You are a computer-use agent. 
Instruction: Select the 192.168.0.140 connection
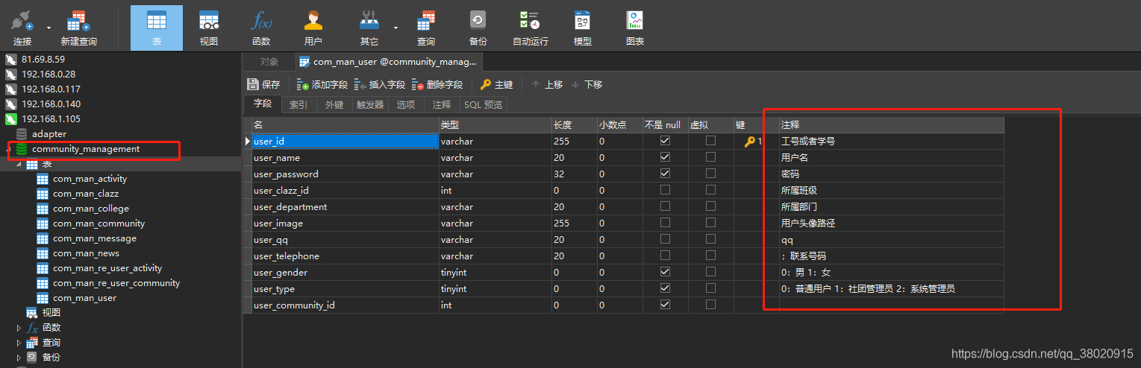51,104
